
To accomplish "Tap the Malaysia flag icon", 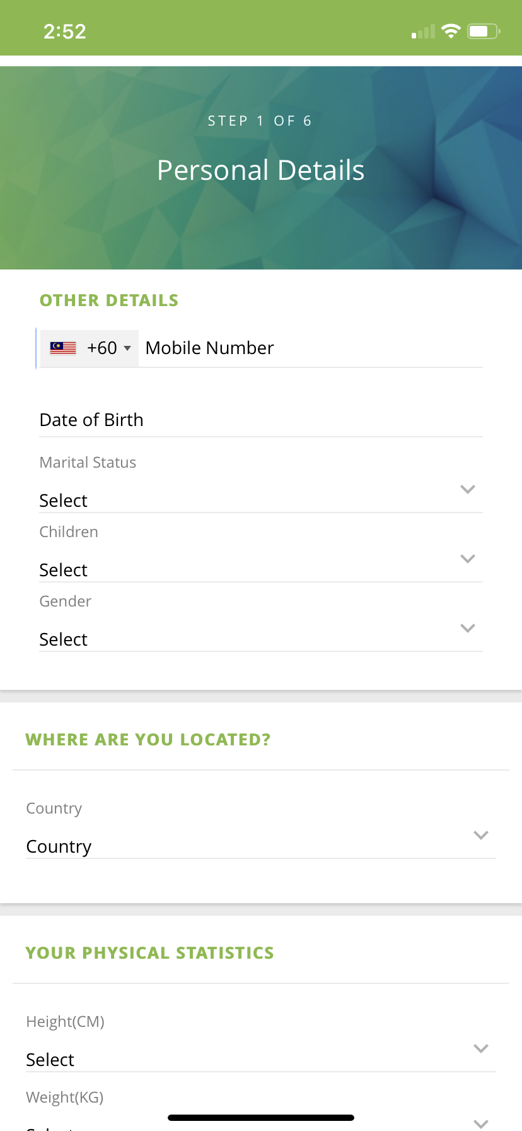I will point(63,348).
